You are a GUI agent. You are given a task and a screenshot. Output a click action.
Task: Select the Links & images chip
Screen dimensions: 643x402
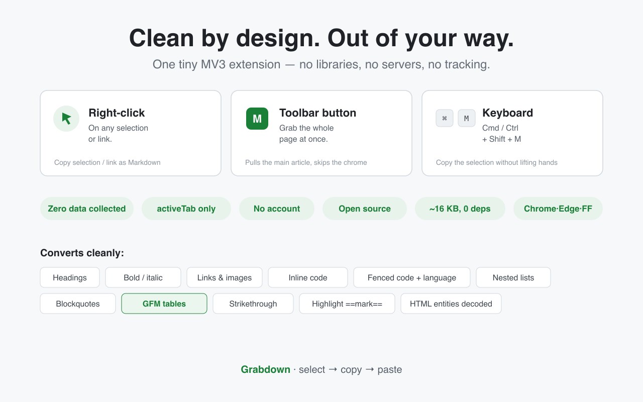[x=225, y=277]
